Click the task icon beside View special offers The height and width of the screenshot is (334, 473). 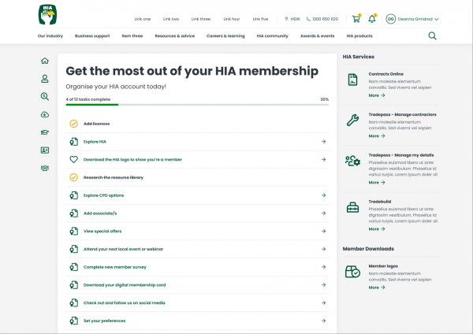[x=73, y=232]
